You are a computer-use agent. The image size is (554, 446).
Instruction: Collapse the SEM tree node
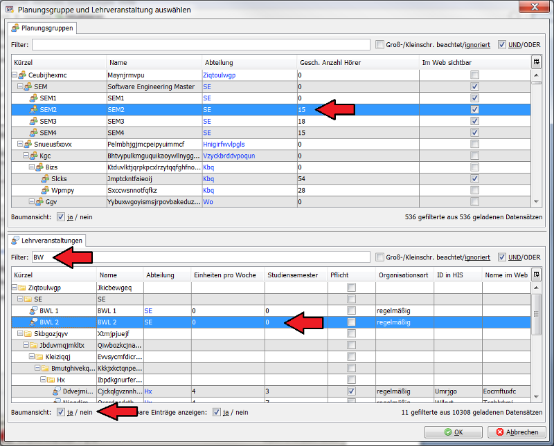(x=20, y=86)
